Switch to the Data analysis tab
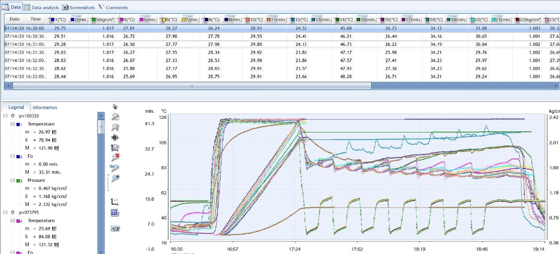Screen dimensions: 560x254 click(x=42, y=7)
